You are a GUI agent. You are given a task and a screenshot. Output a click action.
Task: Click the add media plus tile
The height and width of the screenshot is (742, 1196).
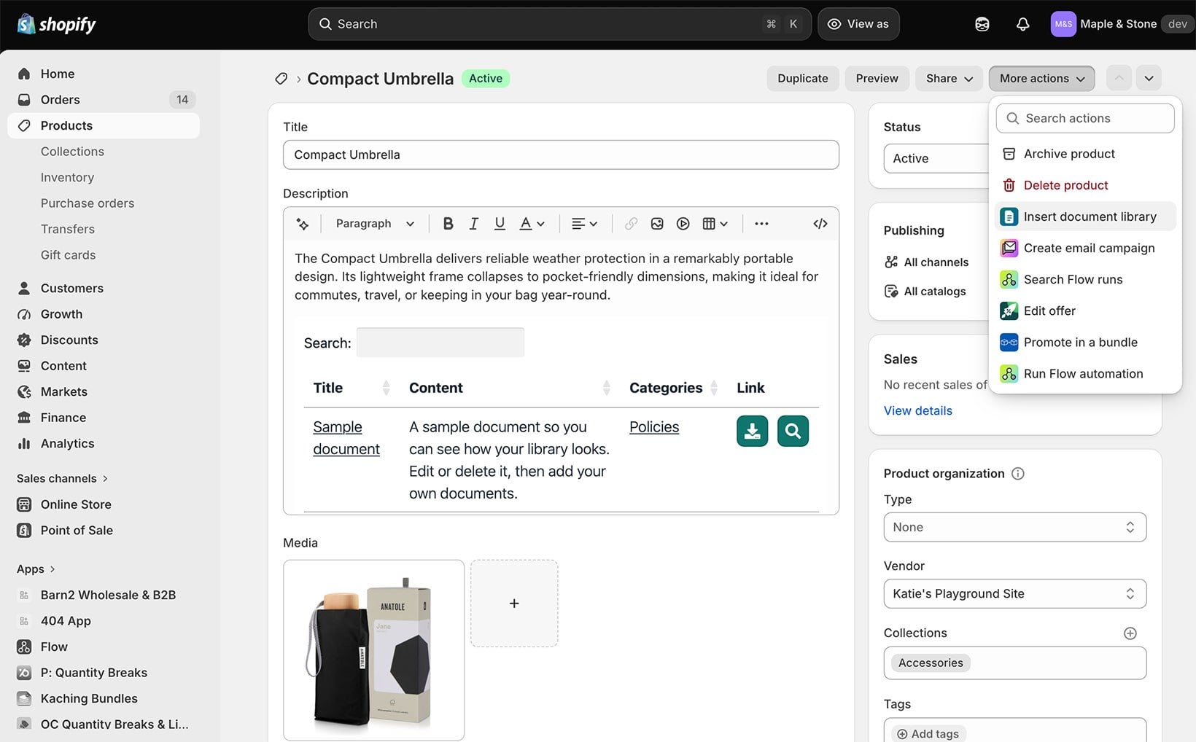514,604
